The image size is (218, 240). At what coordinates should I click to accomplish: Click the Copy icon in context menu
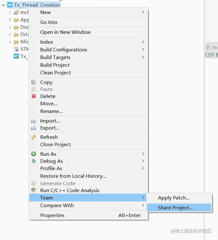(34, 82)
